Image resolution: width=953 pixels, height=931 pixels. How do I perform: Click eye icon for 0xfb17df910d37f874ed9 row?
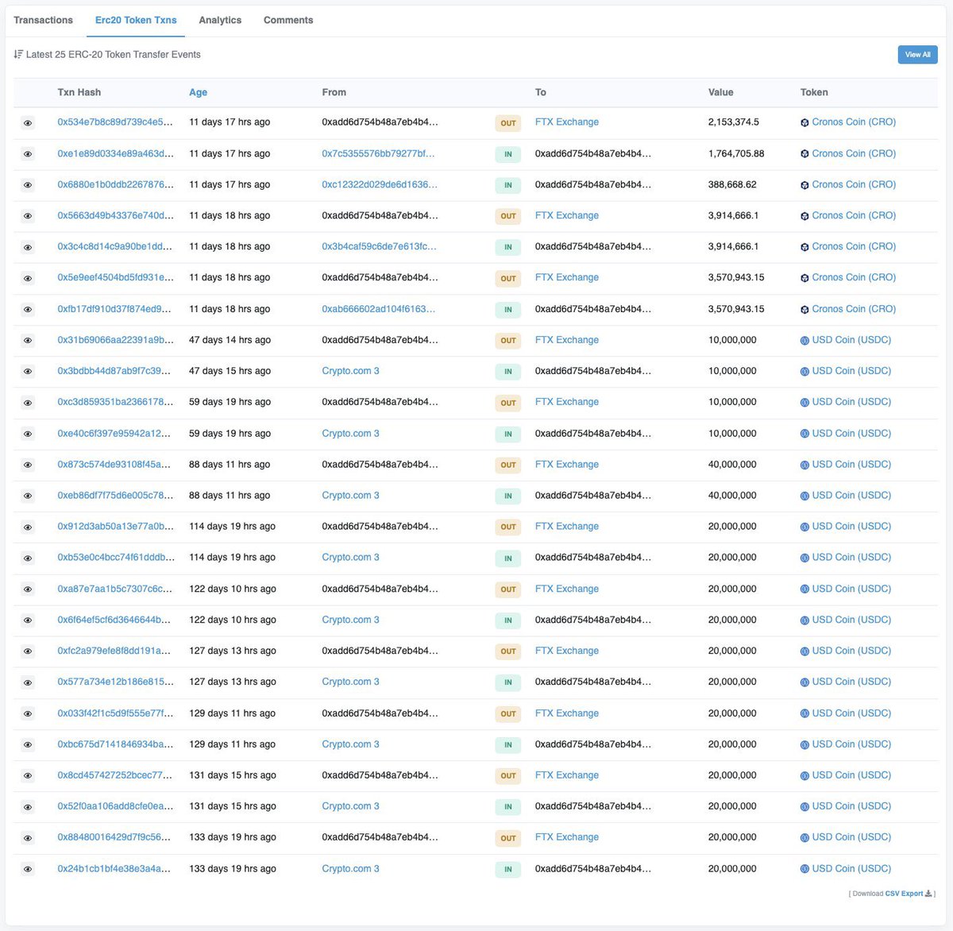pyautogui.click(x=28, y=309)
